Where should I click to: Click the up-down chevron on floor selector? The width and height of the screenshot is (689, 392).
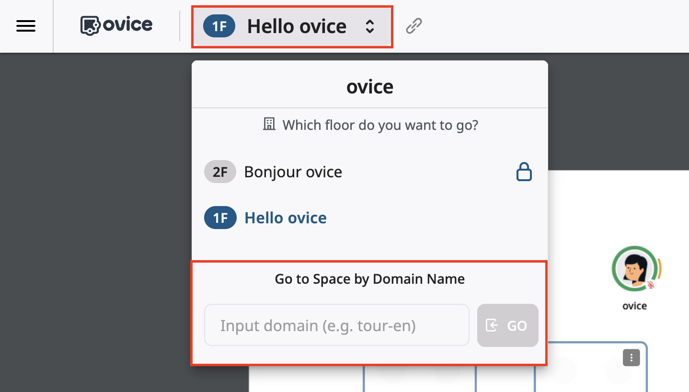click(x=369, y=26)
